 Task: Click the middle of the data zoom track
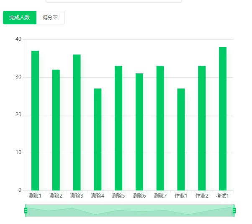coord(130,211)
